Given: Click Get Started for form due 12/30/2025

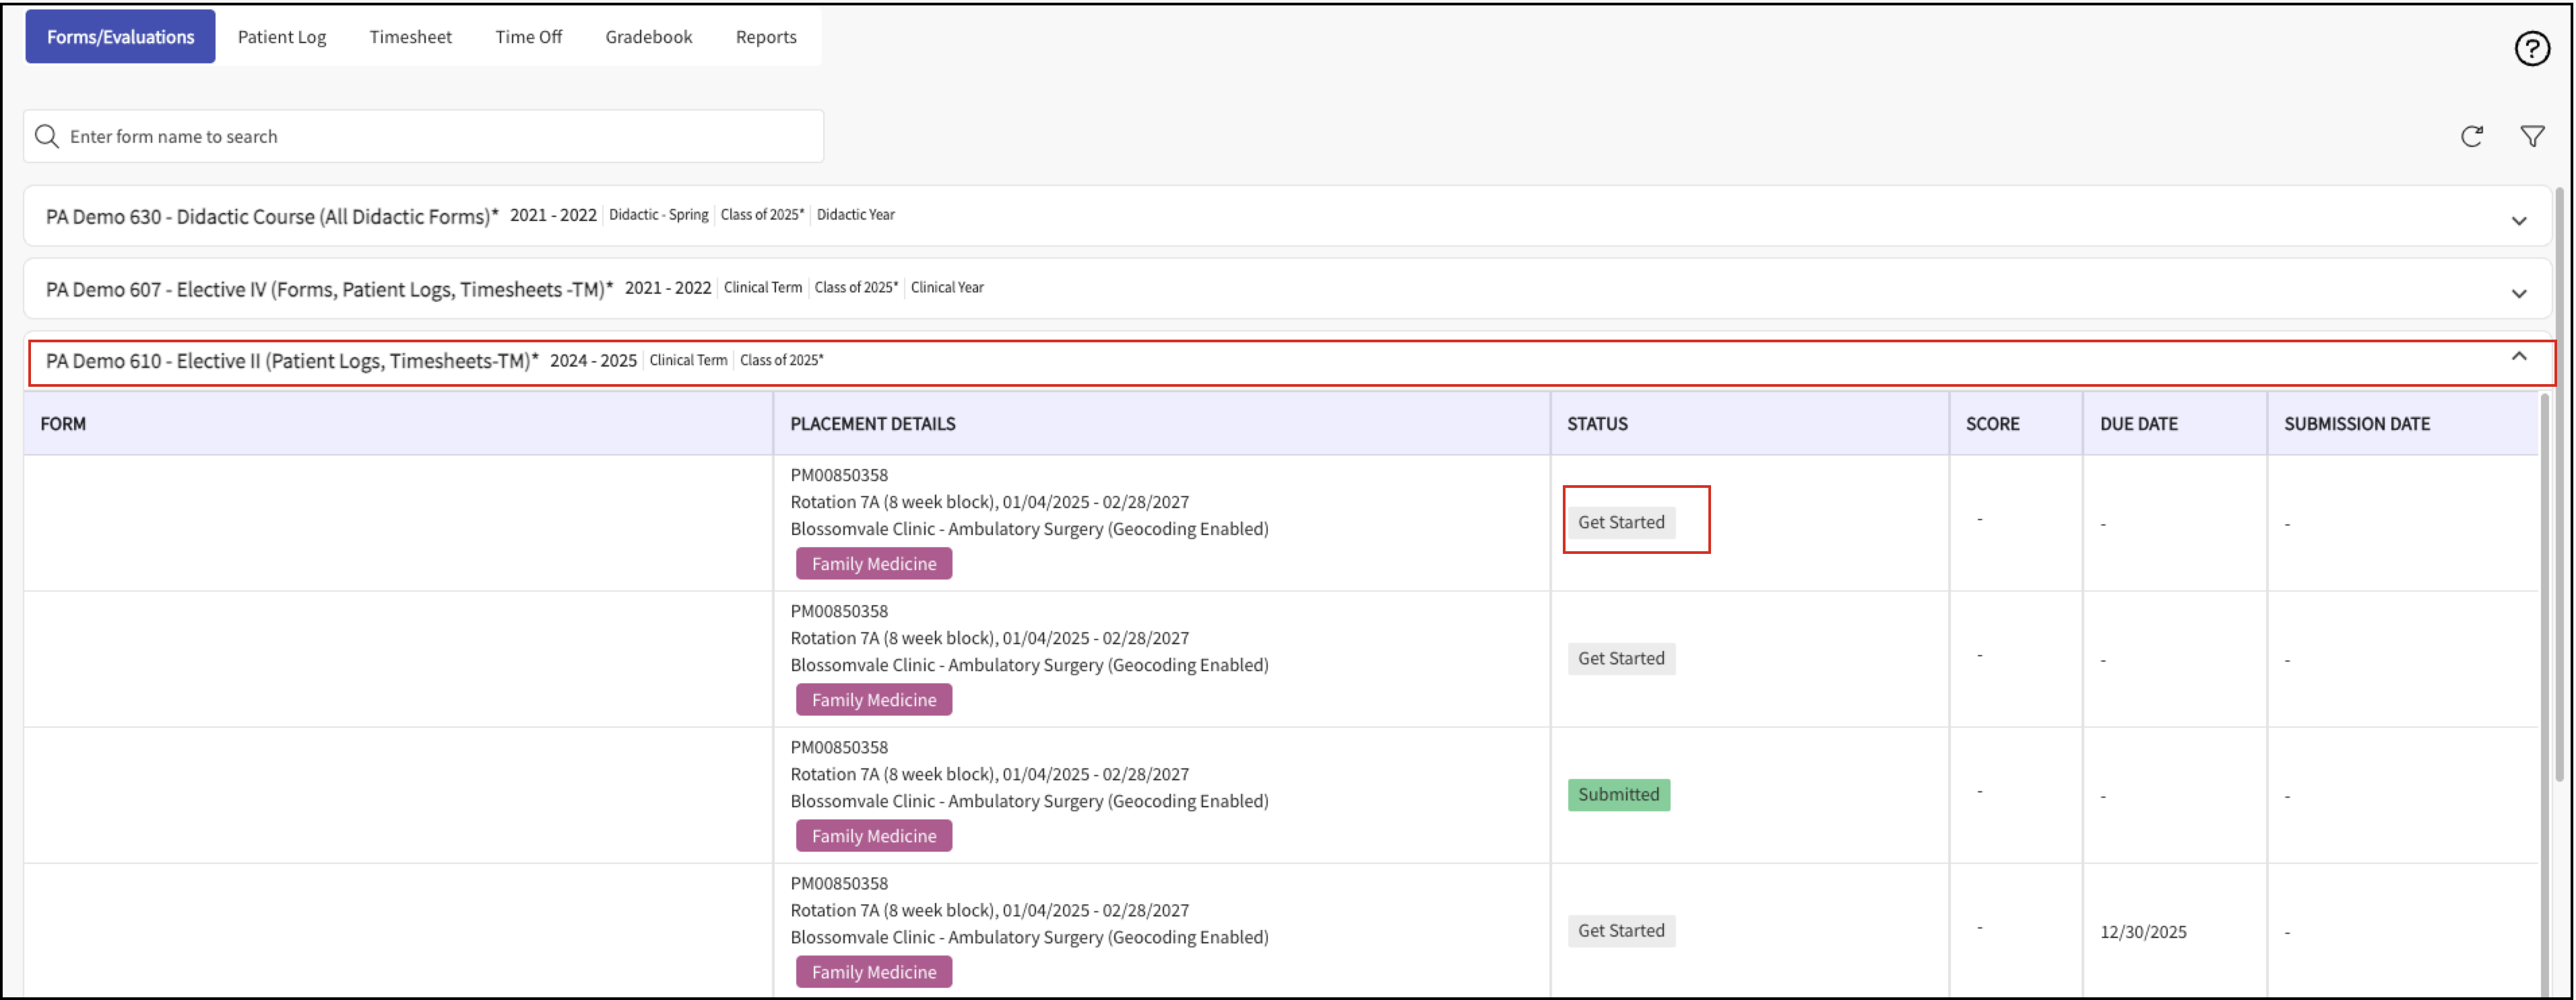Looking at the screenshot, I should pyautogui.click(x=1620, y=930).
